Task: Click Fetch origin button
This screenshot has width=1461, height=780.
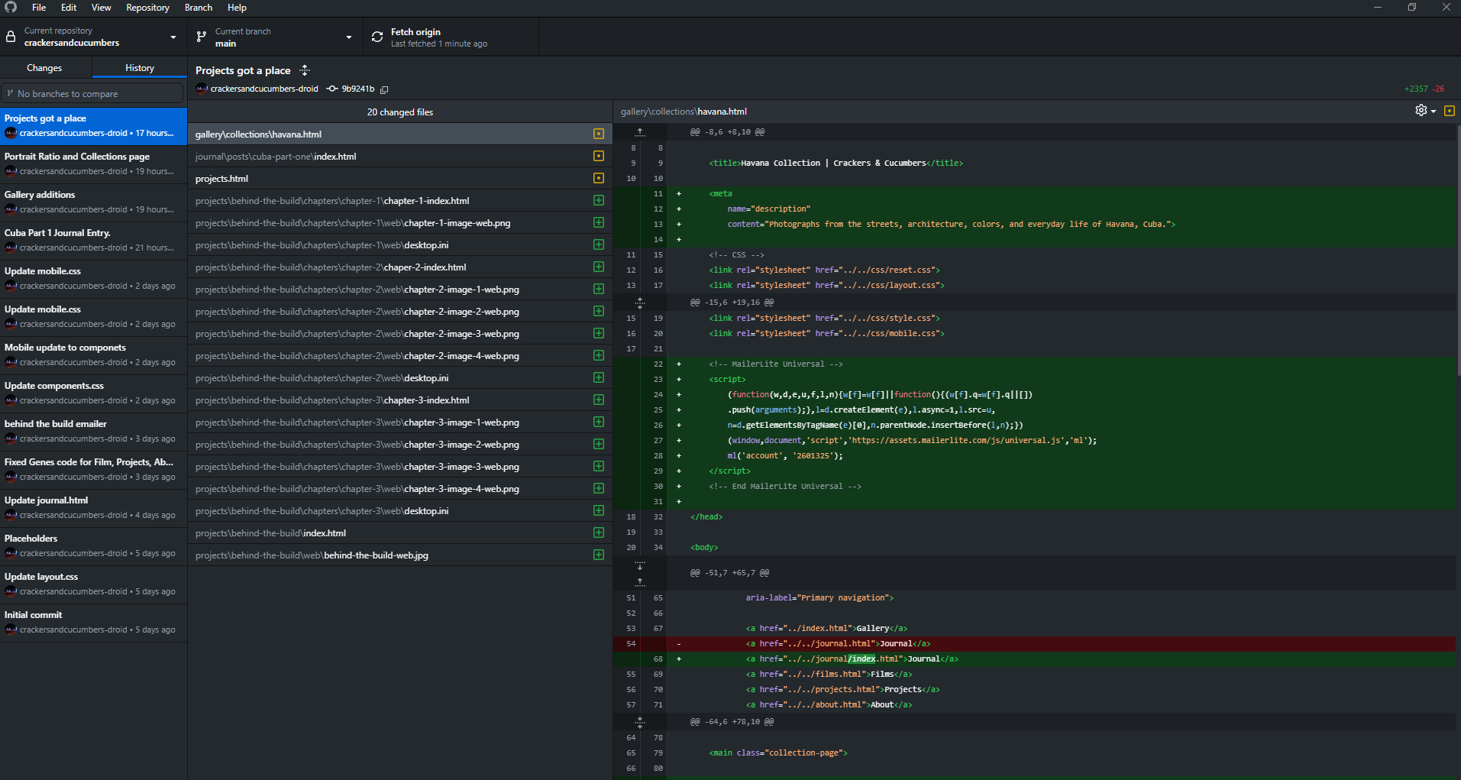Action: (451, 37)
